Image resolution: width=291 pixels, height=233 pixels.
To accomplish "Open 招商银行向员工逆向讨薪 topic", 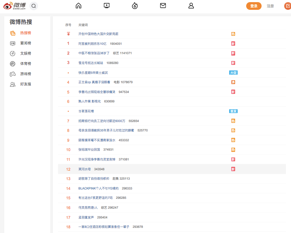I will coord(102,121).
